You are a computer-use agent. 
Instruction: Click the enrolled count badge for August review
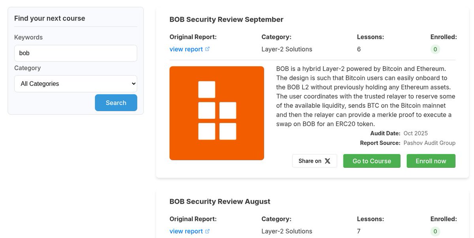tap(435, 231)
